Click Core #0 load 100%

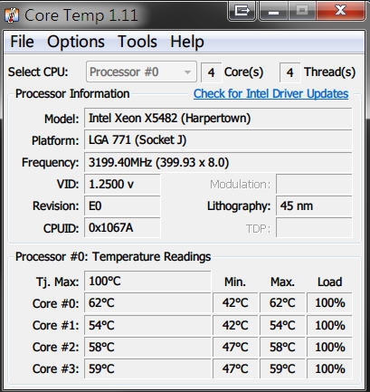329,302
